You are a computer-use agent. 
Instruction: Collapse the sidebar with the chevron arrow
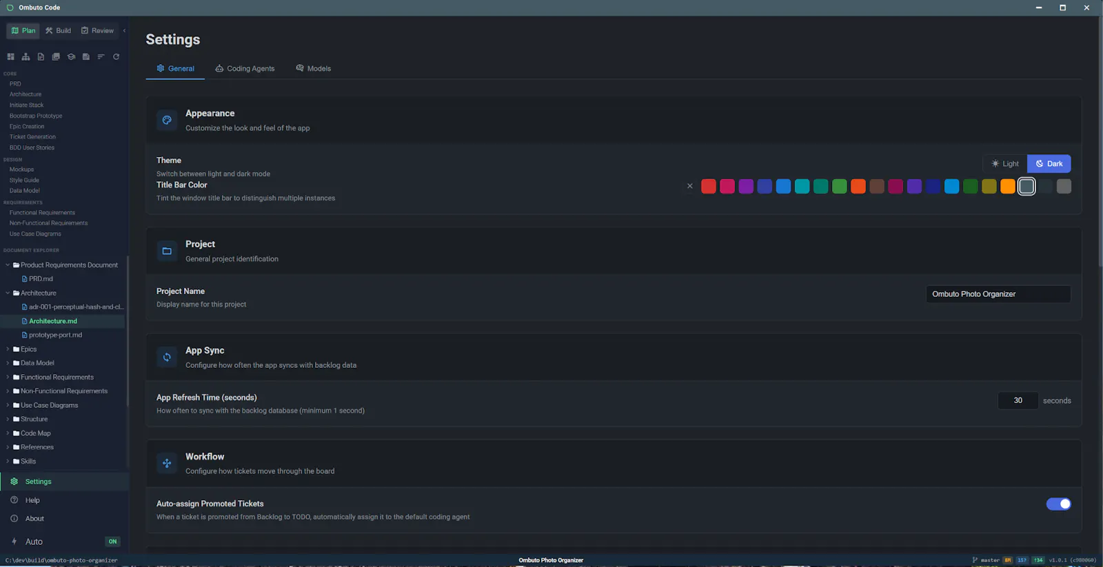[124, 30]
